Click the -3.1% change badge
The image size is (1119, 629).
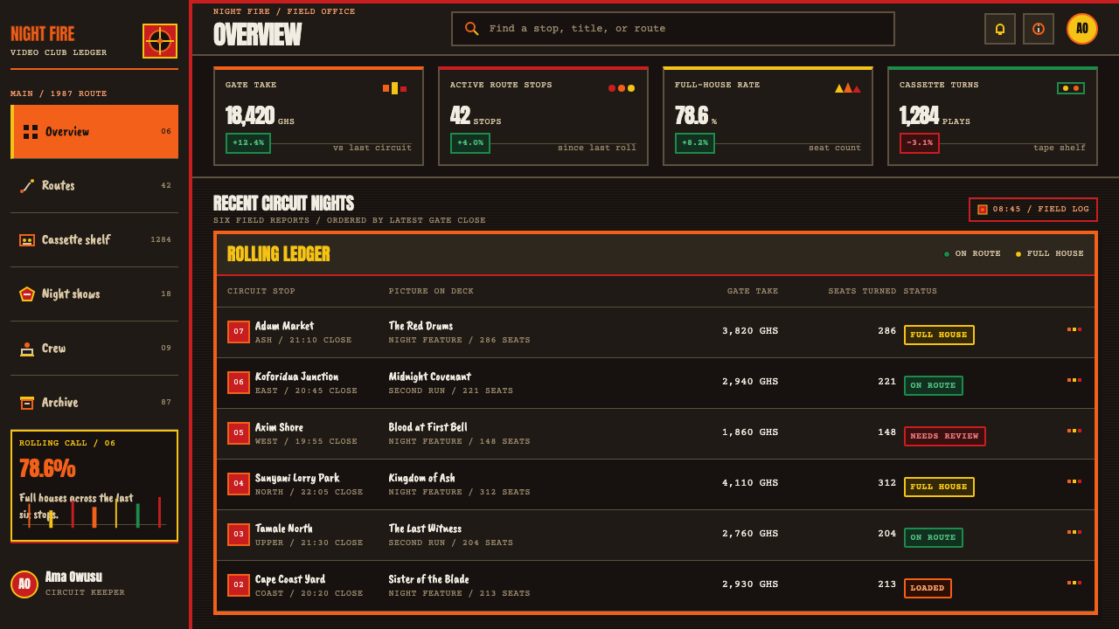pos(920,143)
